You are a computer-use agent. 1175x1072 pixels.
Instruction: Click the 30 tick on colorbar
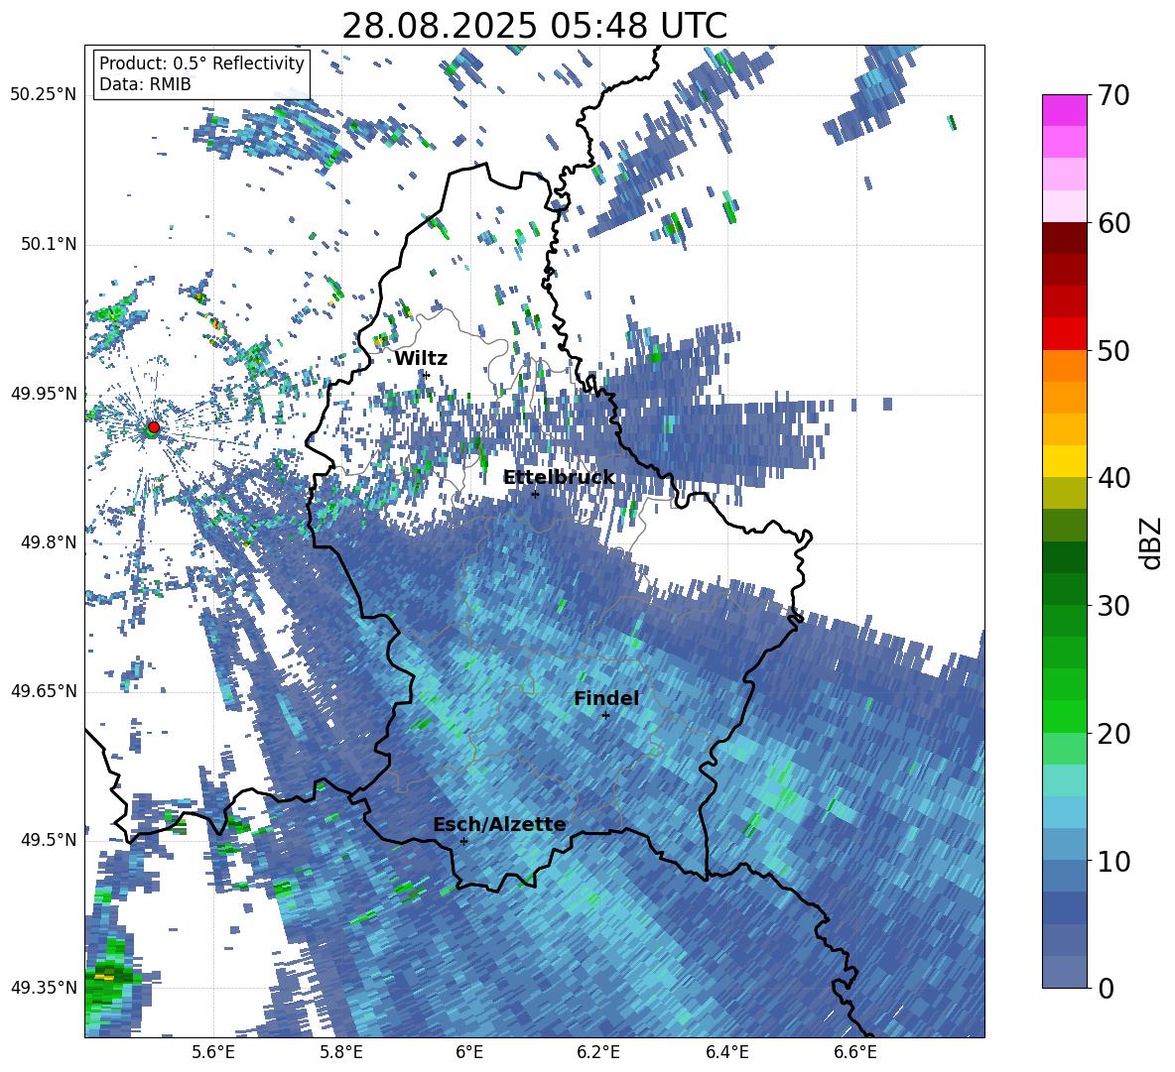tap(1113, 606)
